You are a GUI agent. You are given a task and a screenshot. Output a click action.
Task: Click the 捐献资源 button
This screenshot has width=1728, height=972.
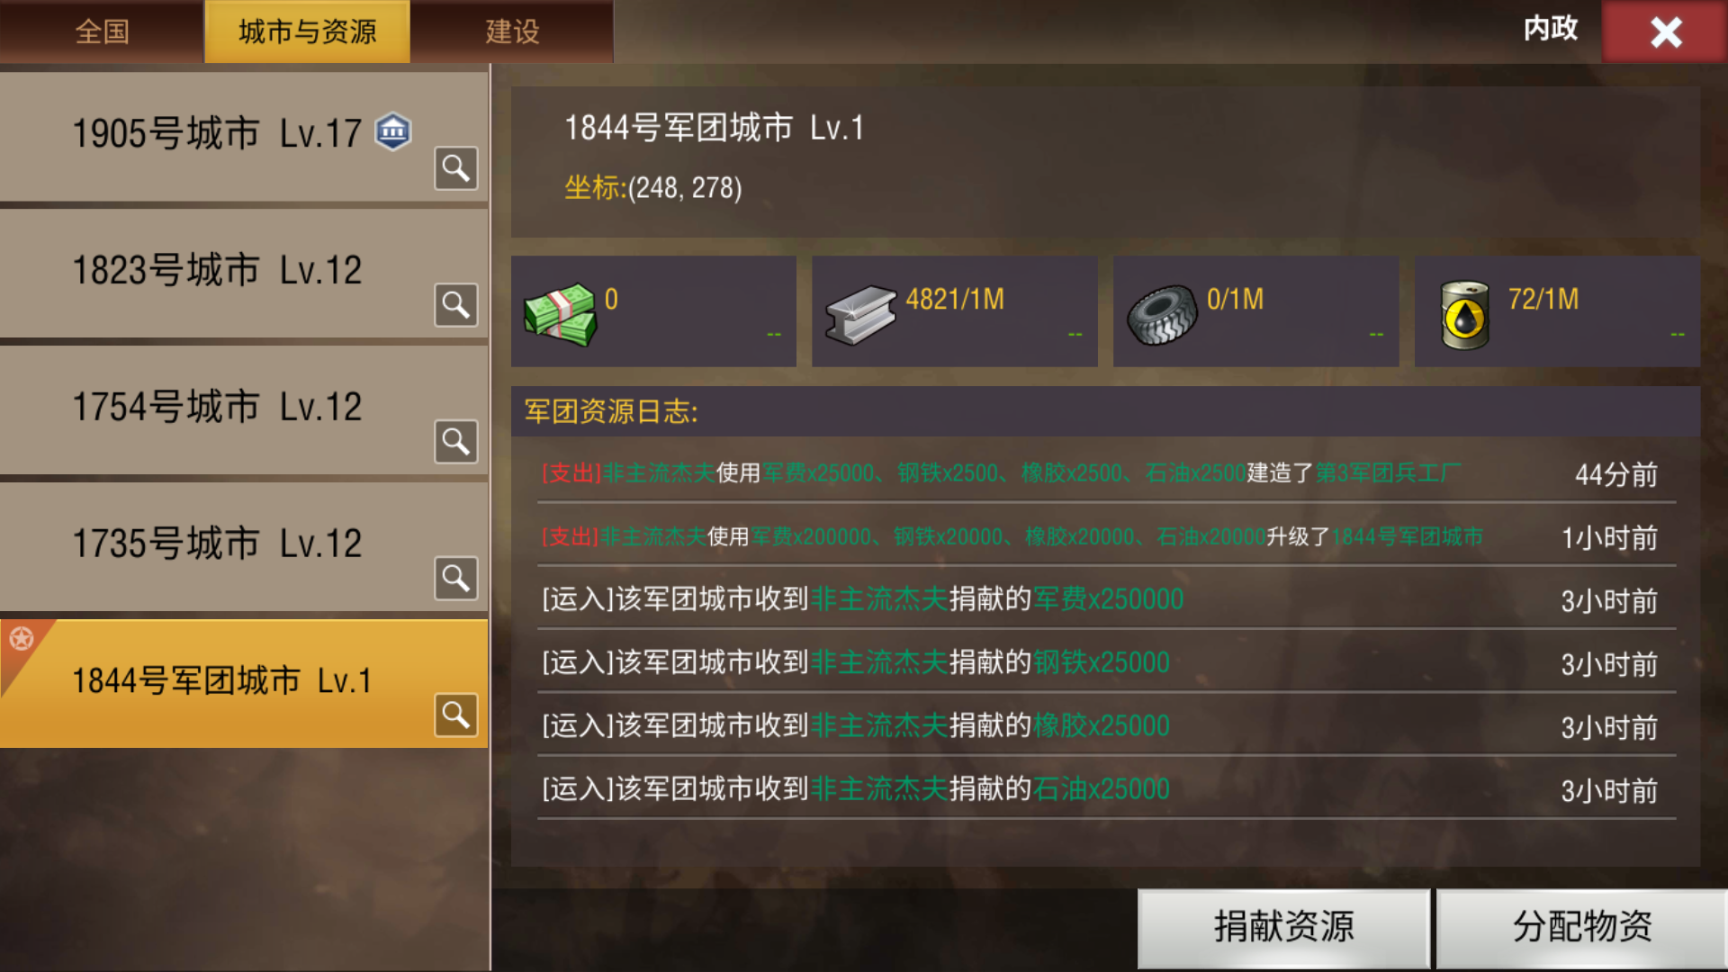tap(1283, 927)
